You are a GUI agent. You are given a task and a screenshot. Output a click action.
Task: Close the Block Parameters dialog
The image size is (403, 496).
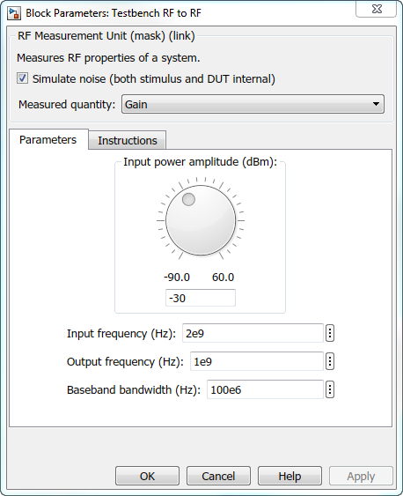pyautogui.click(x=377, y=9)
